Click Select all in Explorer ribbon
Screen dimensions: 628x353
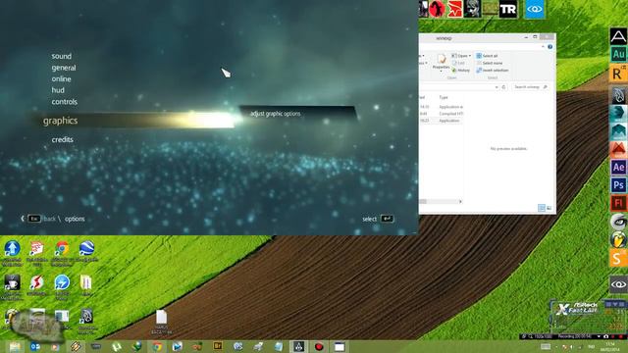tap(487, 56)
